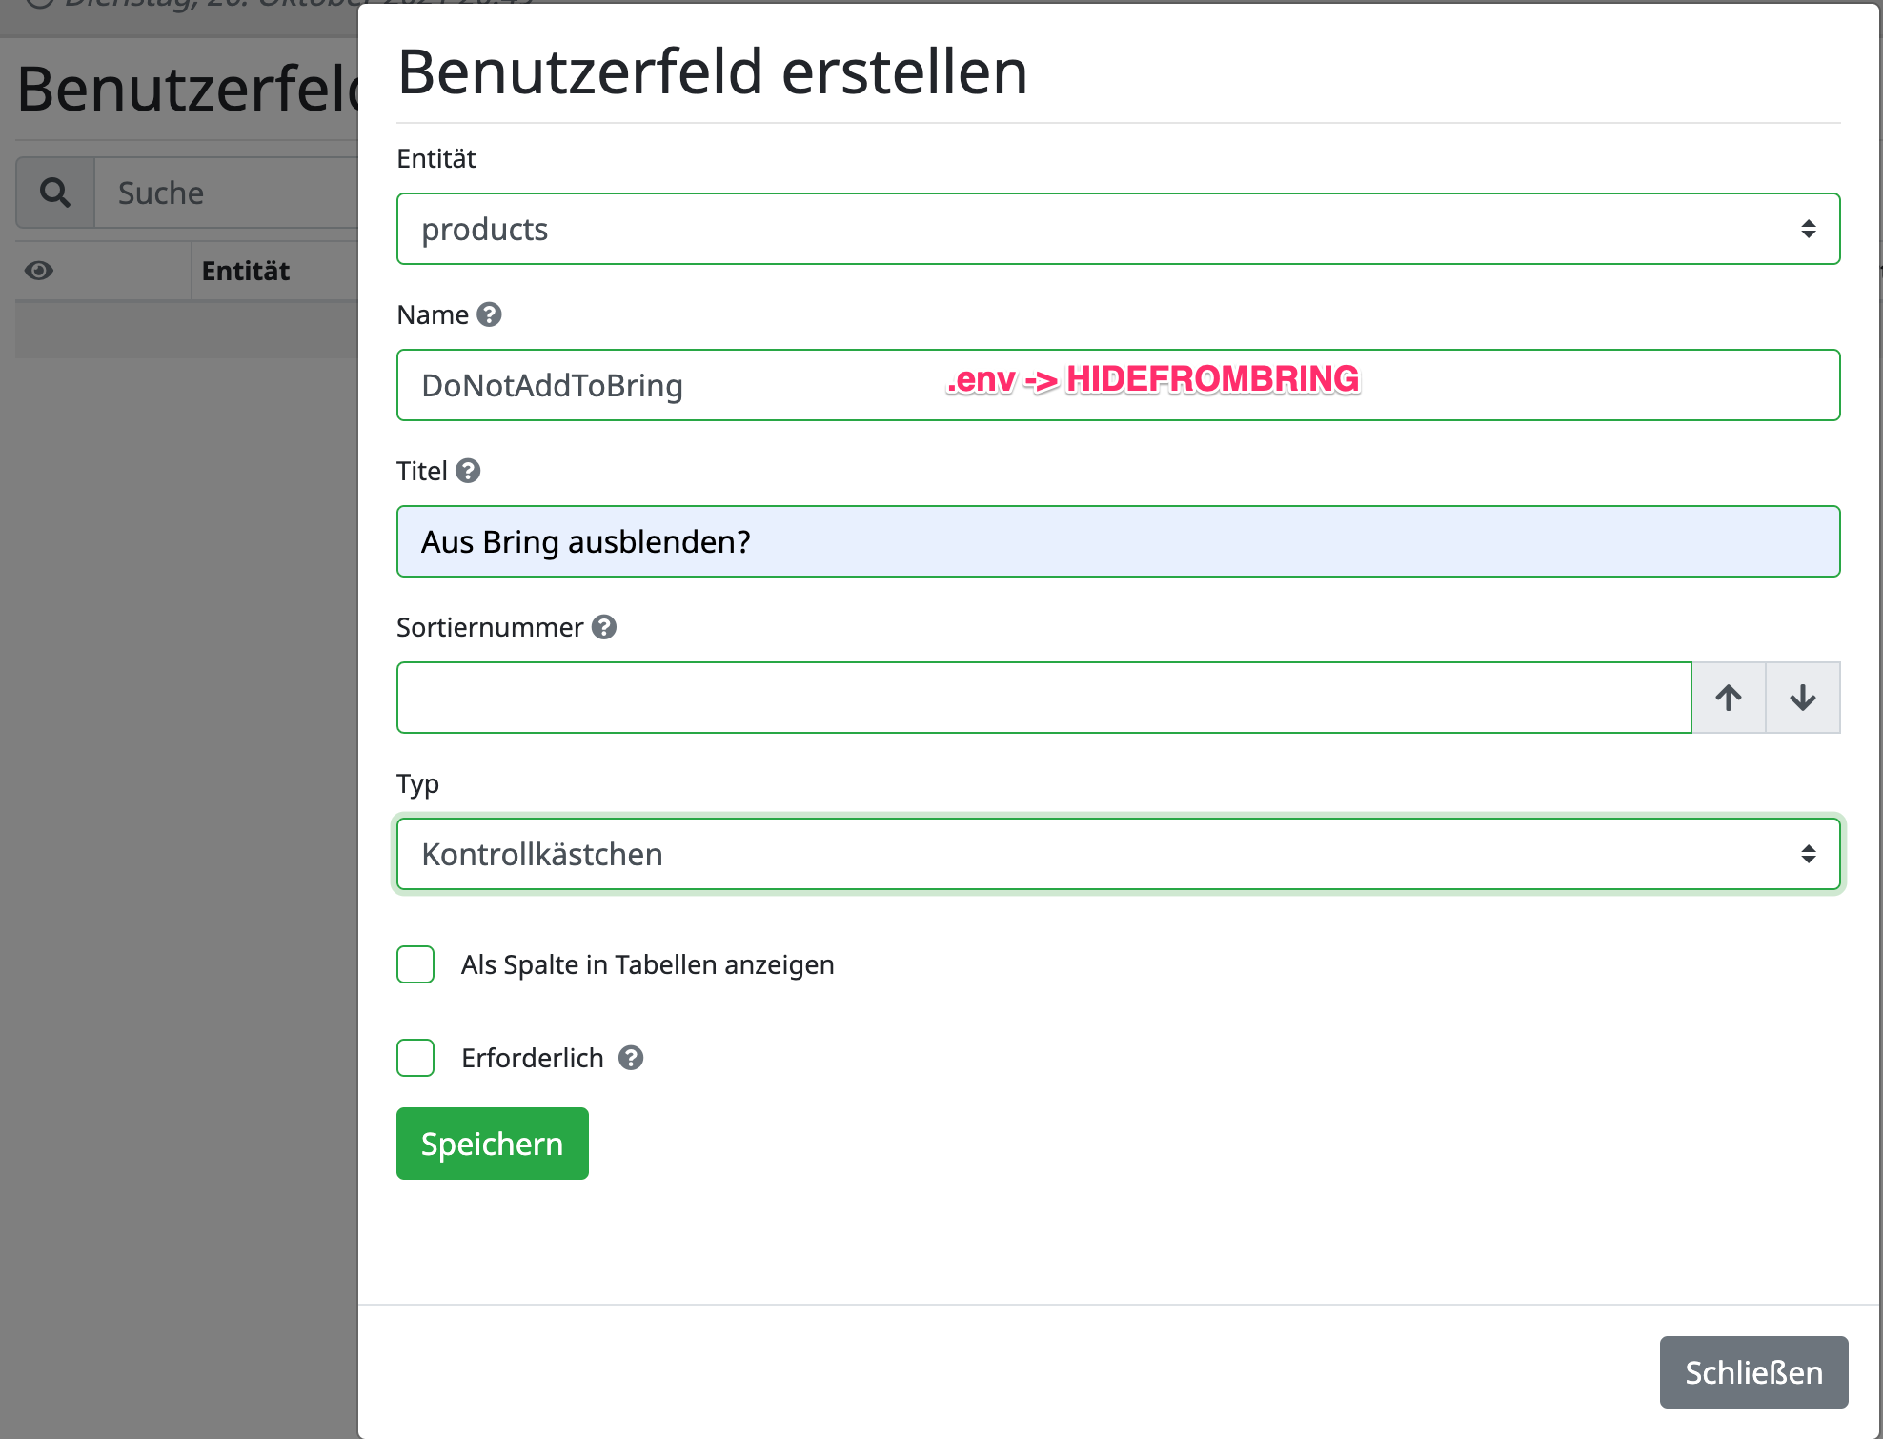
Task: Click the eye/visibility icon in the table
Action: coord(39,273)
